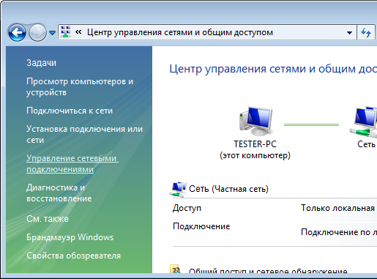Click Диагностика и восстановление

pyautogui.click(x=59, y=193)
